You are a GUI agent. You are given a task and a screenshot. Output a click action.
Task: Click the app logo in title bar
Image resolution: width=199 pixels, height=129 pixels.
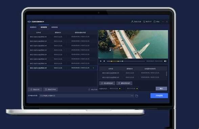tap(29, 22)
